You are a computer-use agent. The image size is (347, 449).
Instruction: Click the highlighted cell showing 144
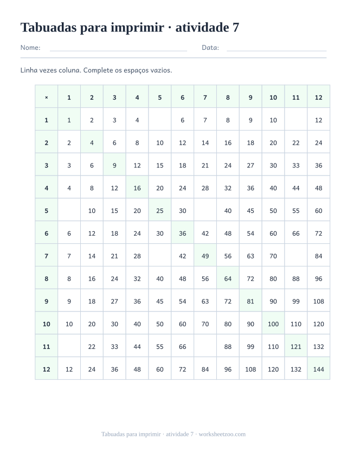pyautogui.click(x=319, y=368)
